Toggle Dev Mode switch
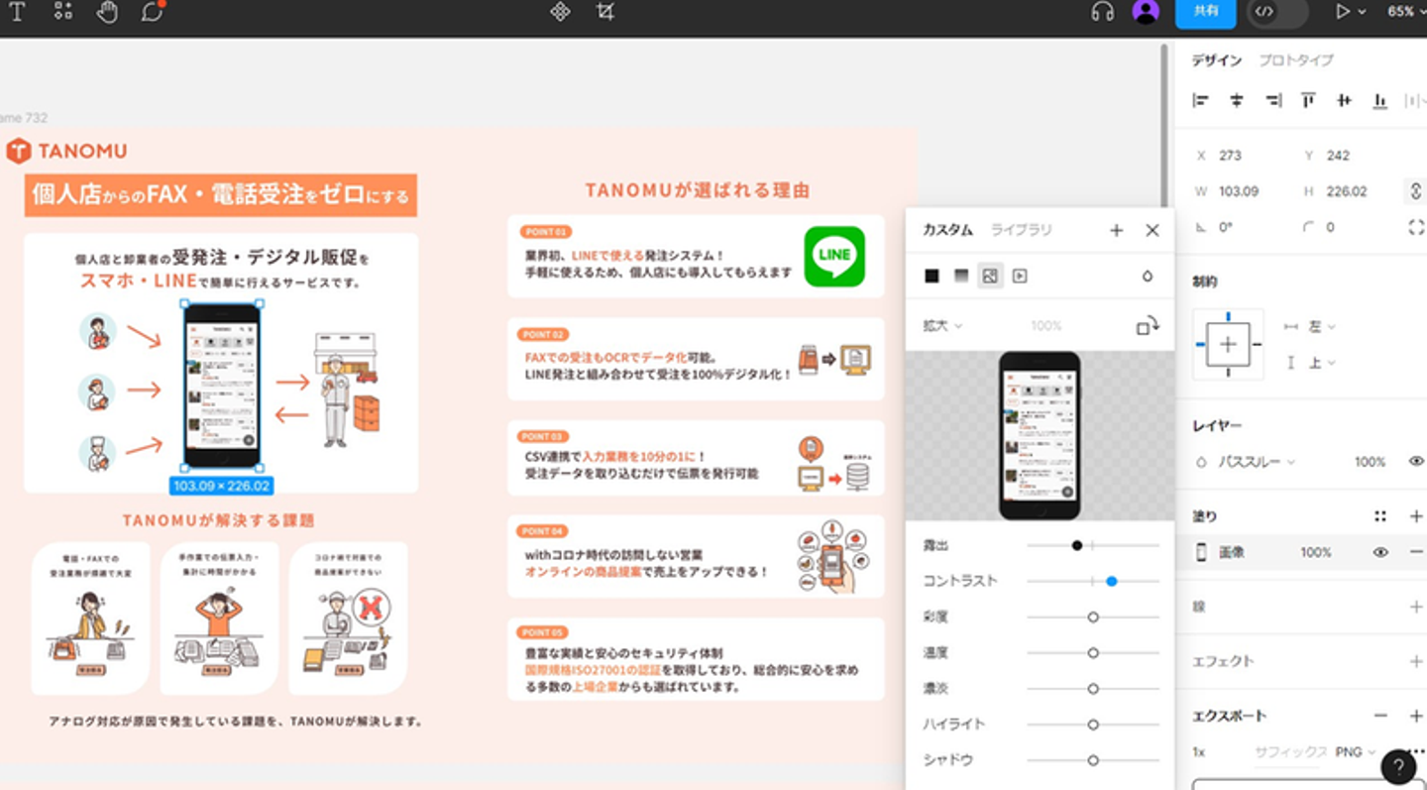 [1277, 12]
